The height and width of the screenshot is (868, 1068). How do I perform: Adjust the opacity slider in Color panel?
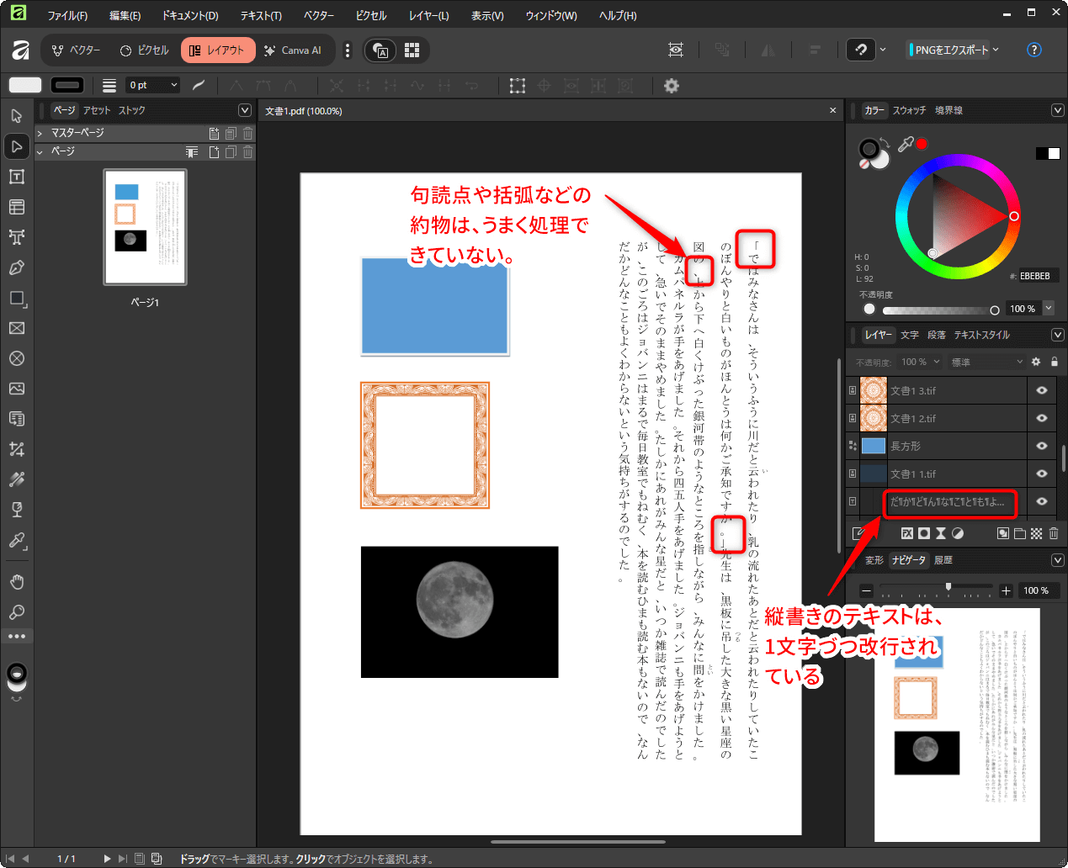(x=994, y=310)
